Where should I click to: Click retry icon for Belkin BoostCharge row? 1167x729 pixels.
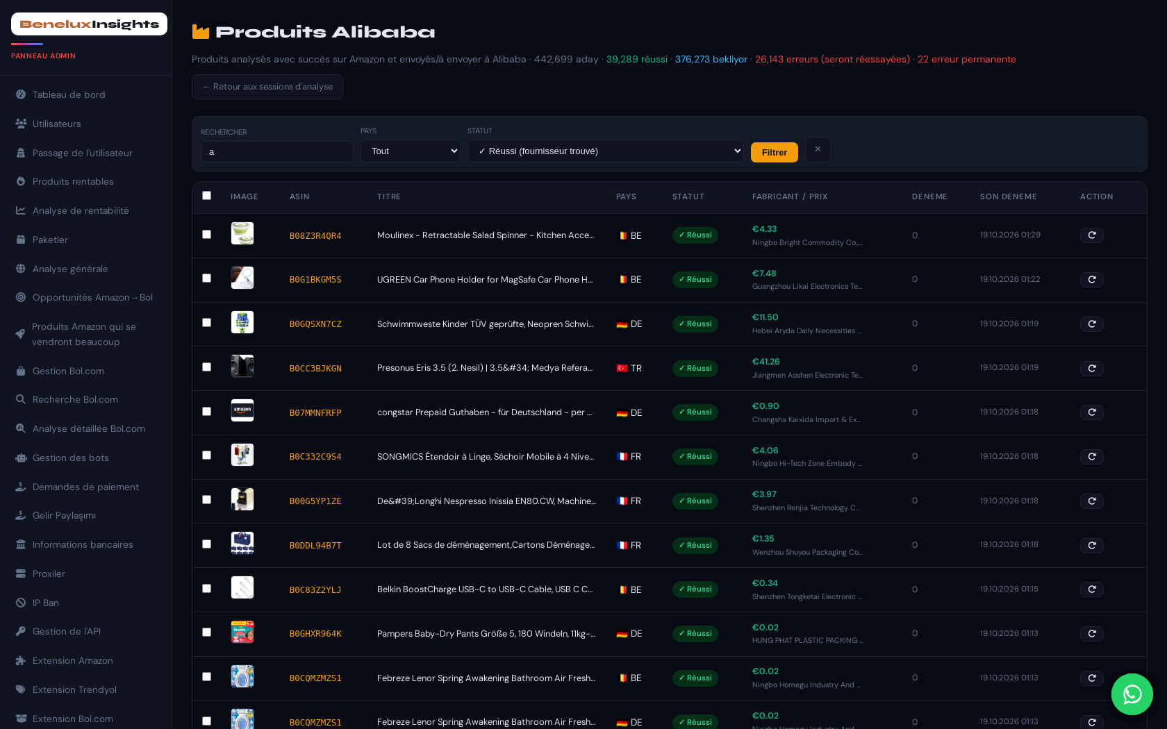coord(1091,589)
